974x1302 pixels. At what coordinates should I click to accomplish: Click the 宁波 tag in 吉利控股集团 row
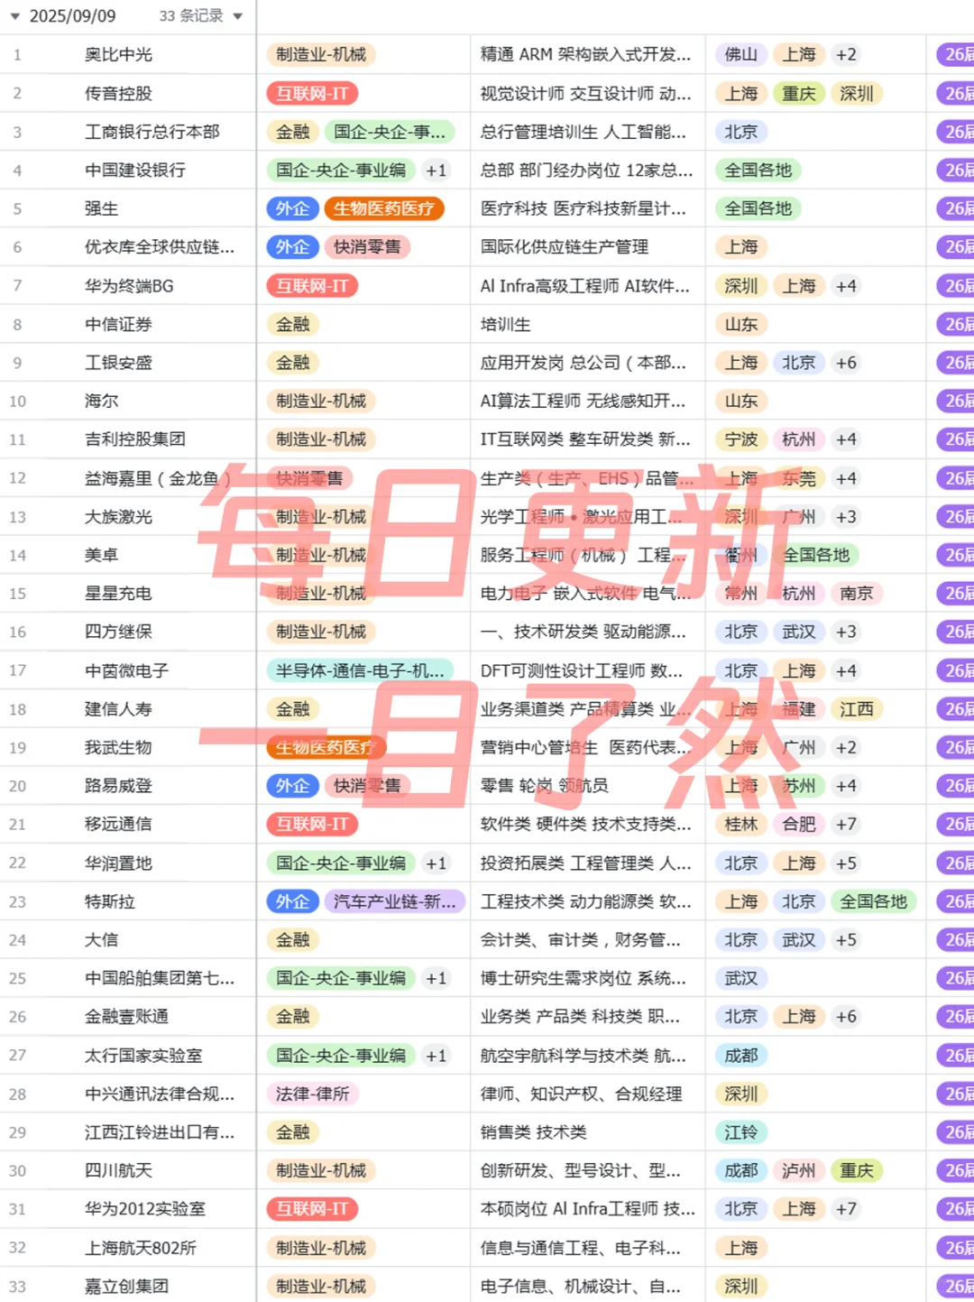click(x=741, y=439)
